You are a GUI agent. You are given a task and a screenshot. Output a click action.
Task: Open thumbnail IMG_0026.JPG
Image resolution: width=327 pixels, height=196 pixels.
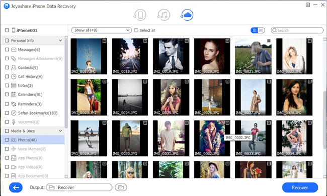212,97
